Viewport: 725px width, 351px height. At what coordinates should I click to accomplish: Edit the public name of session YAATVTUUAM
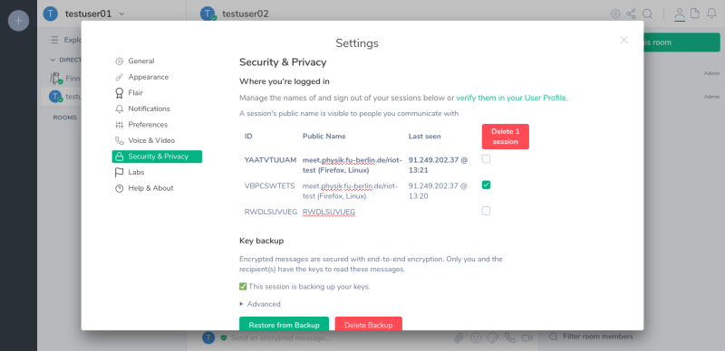point(353,165)
